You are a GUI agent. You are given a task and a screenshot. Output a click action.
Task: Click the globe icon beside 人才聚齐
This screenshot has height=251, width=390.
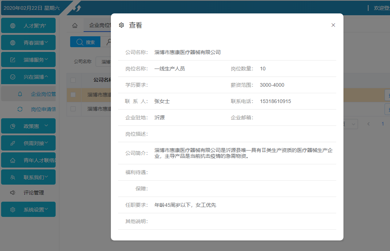coord(13,26)
